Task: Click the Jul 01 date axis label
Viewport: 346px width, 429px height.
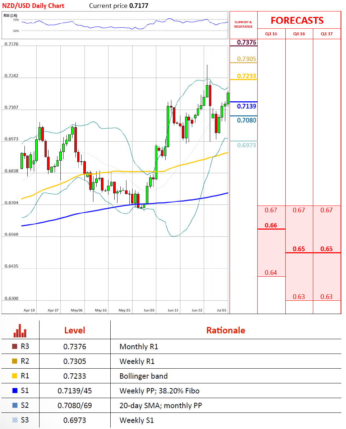Action: coord(222,310)
